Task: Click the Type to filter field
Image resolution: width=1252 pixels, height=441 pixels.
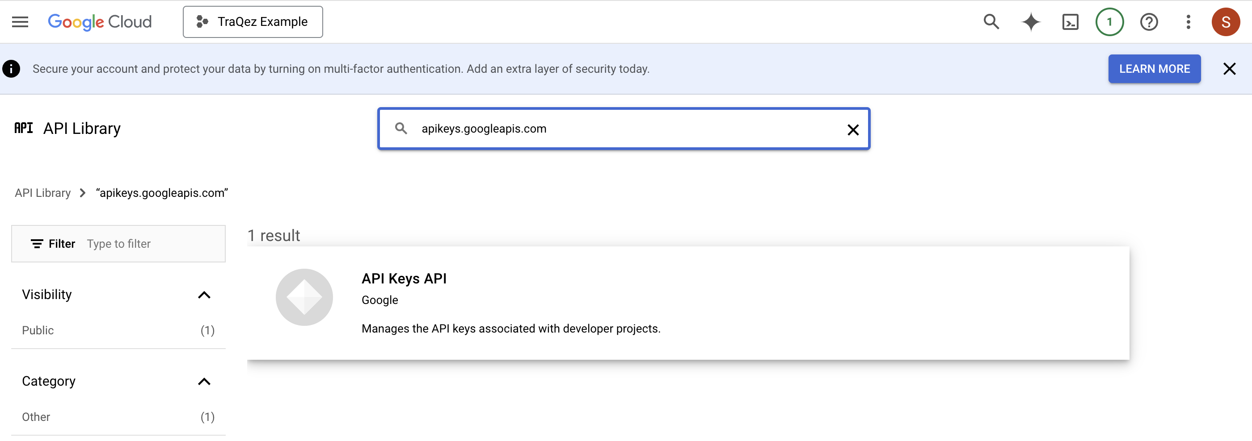Action: (x=118, y=244)
